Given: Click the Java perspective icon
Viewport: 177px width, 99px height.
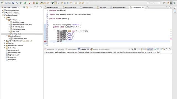Looking at the screenshot, I should pos(171,3).
